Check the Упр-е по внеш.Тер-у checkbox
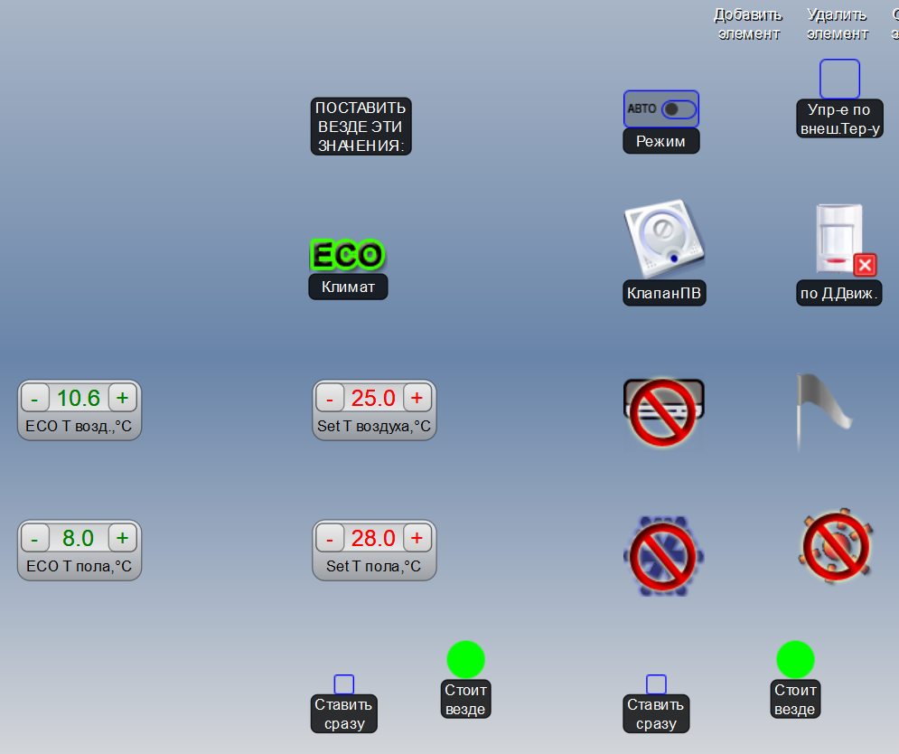899x754 pixels. pyautogui.click(x=839, y=79)
